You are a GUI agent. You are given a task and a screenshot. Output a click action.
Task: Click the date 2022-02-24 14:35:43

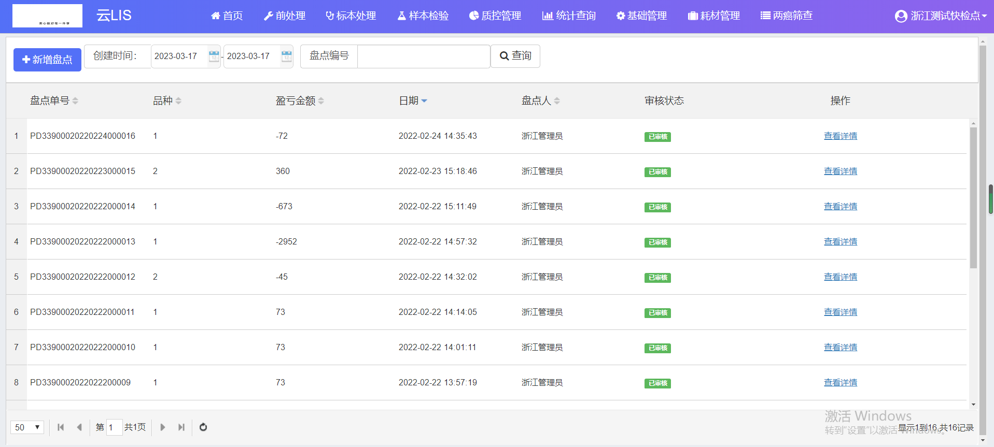pyautogui.click(x=438, y=136)
